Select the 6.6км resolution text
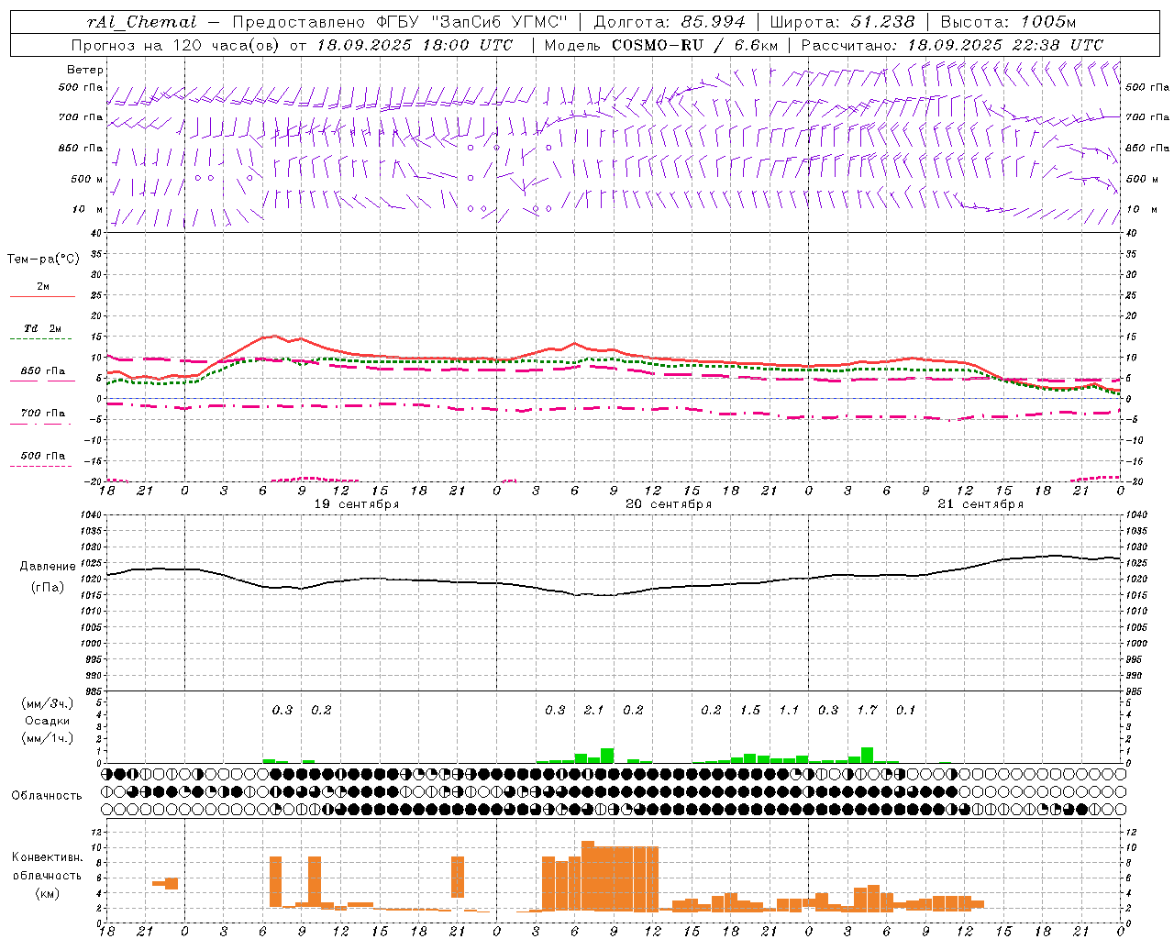Screen dimensions: 1174x939 [756, 45]
